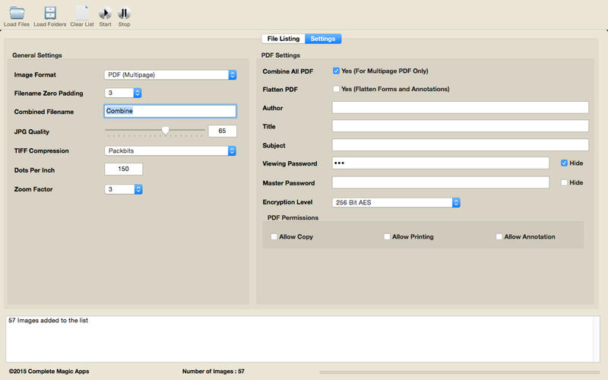This screenshot has height=380, width=608.
Task: Click the Subject input field
Action: pos(461,145)
